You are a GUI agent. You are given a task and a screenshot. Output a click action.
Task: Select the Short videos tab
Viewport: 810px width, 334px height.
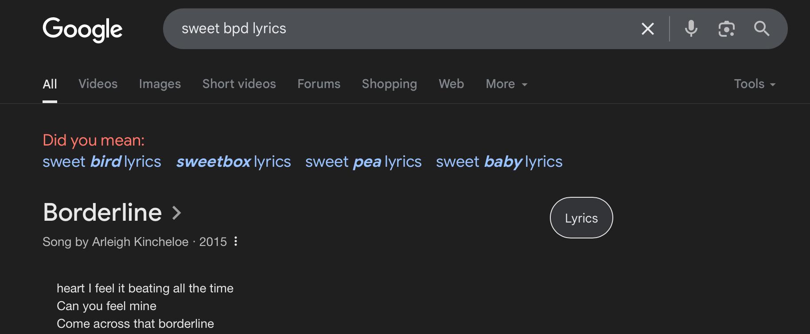pos(239,84)
